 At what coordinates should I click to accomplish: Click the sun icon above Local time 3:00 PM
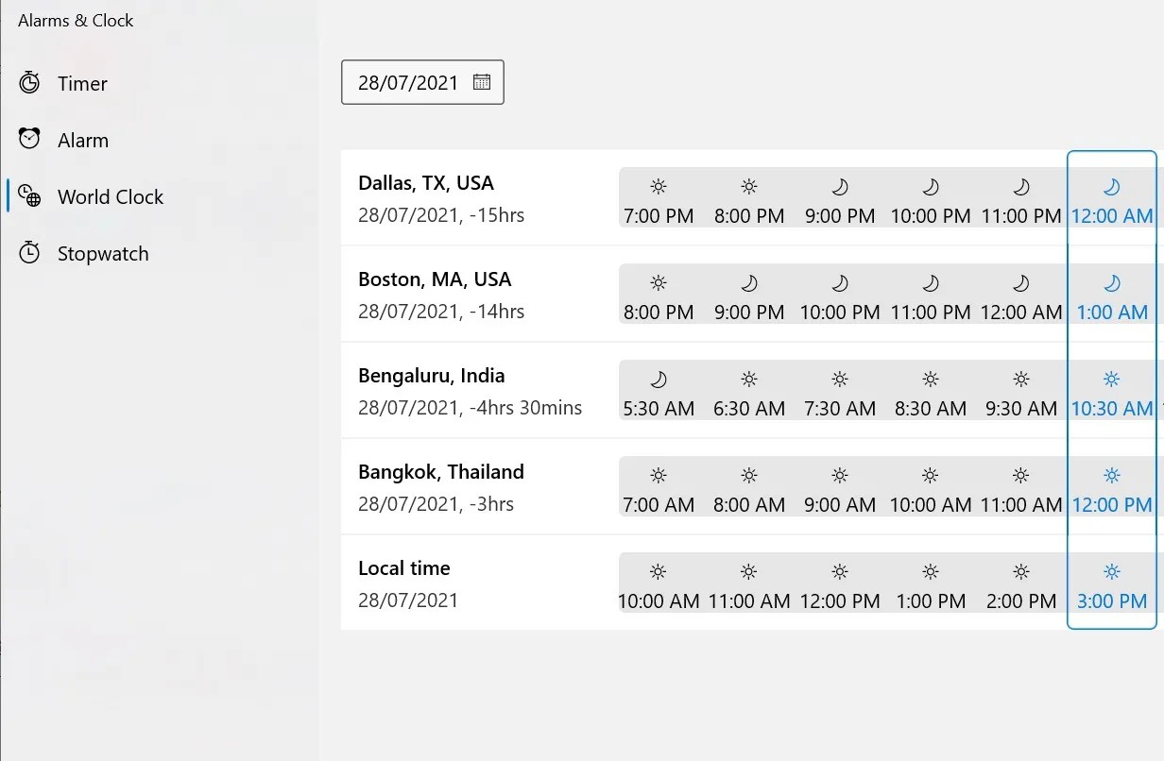coord(1111,571)
